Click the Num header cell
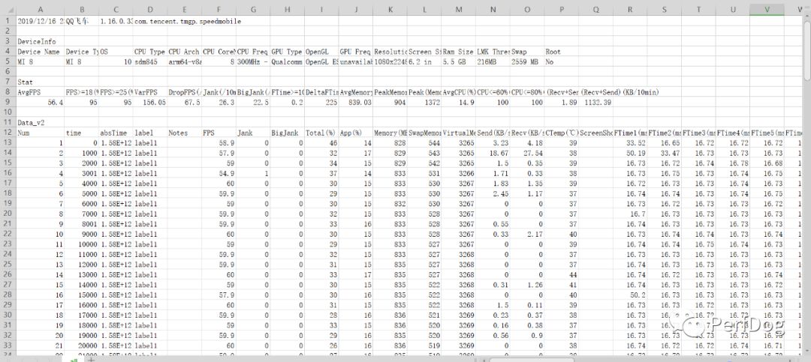Screen dimensions: 811x362 click(x=41, y=132)
